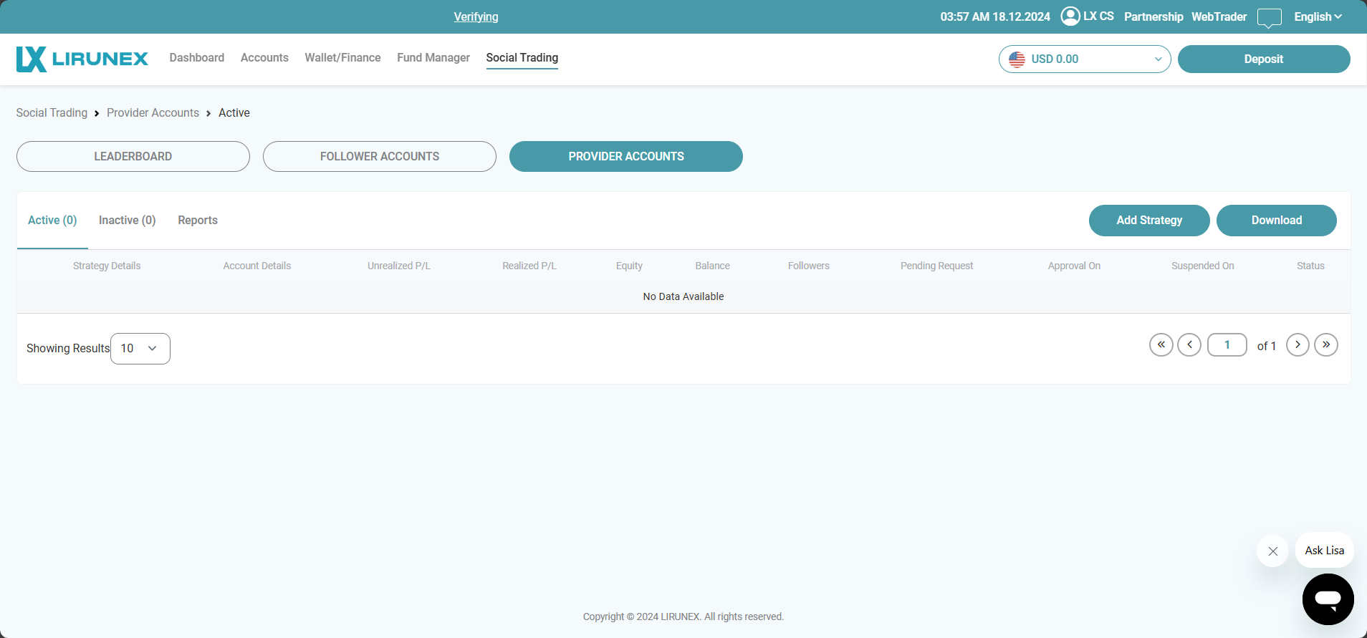
Task: Click the page number input field
Action: point(1227,345)
